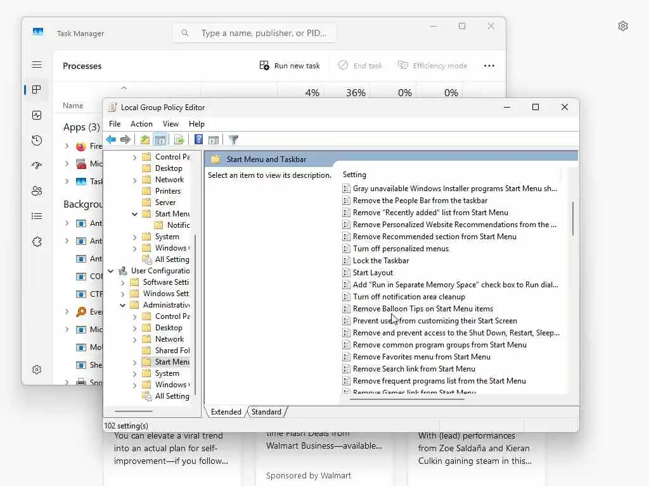Switch to the Extended tab
This screenshot has height=486, width=649.
pyautogui.click(x=226, y=412)
